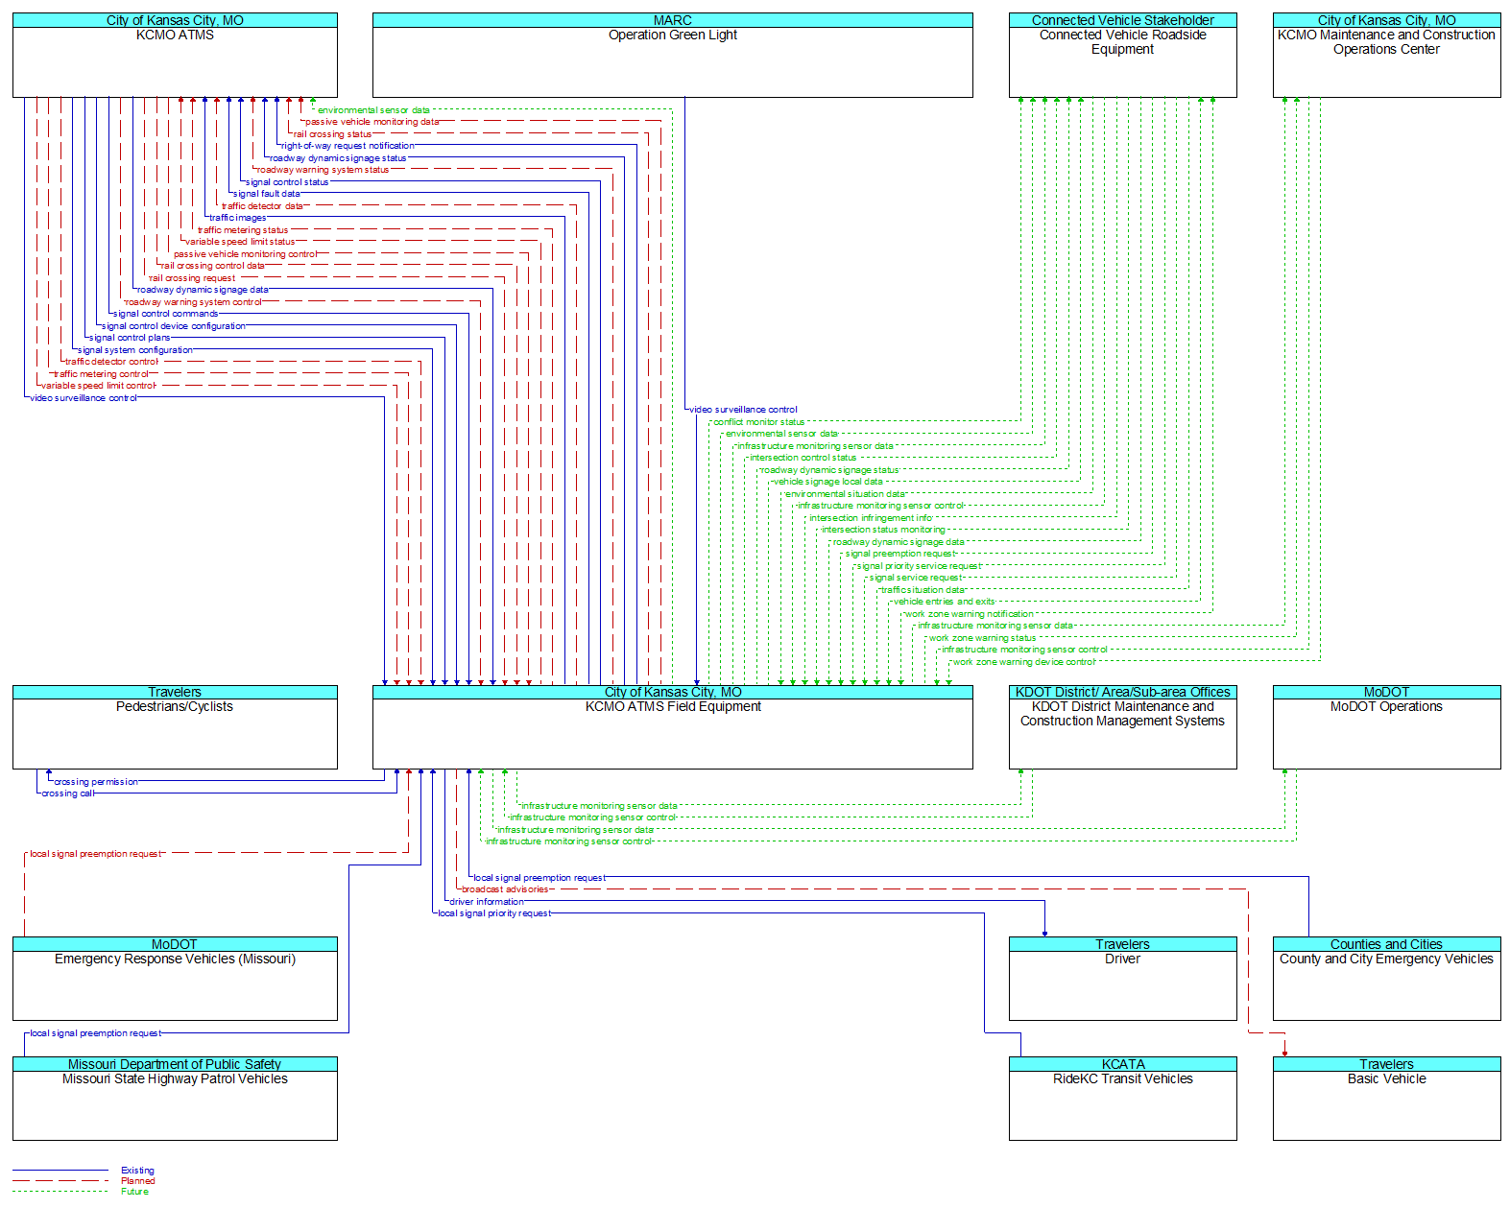Click 'signal control device configuration' label
This screenshot has width=1510, height=1208.
tap(174, 326)
